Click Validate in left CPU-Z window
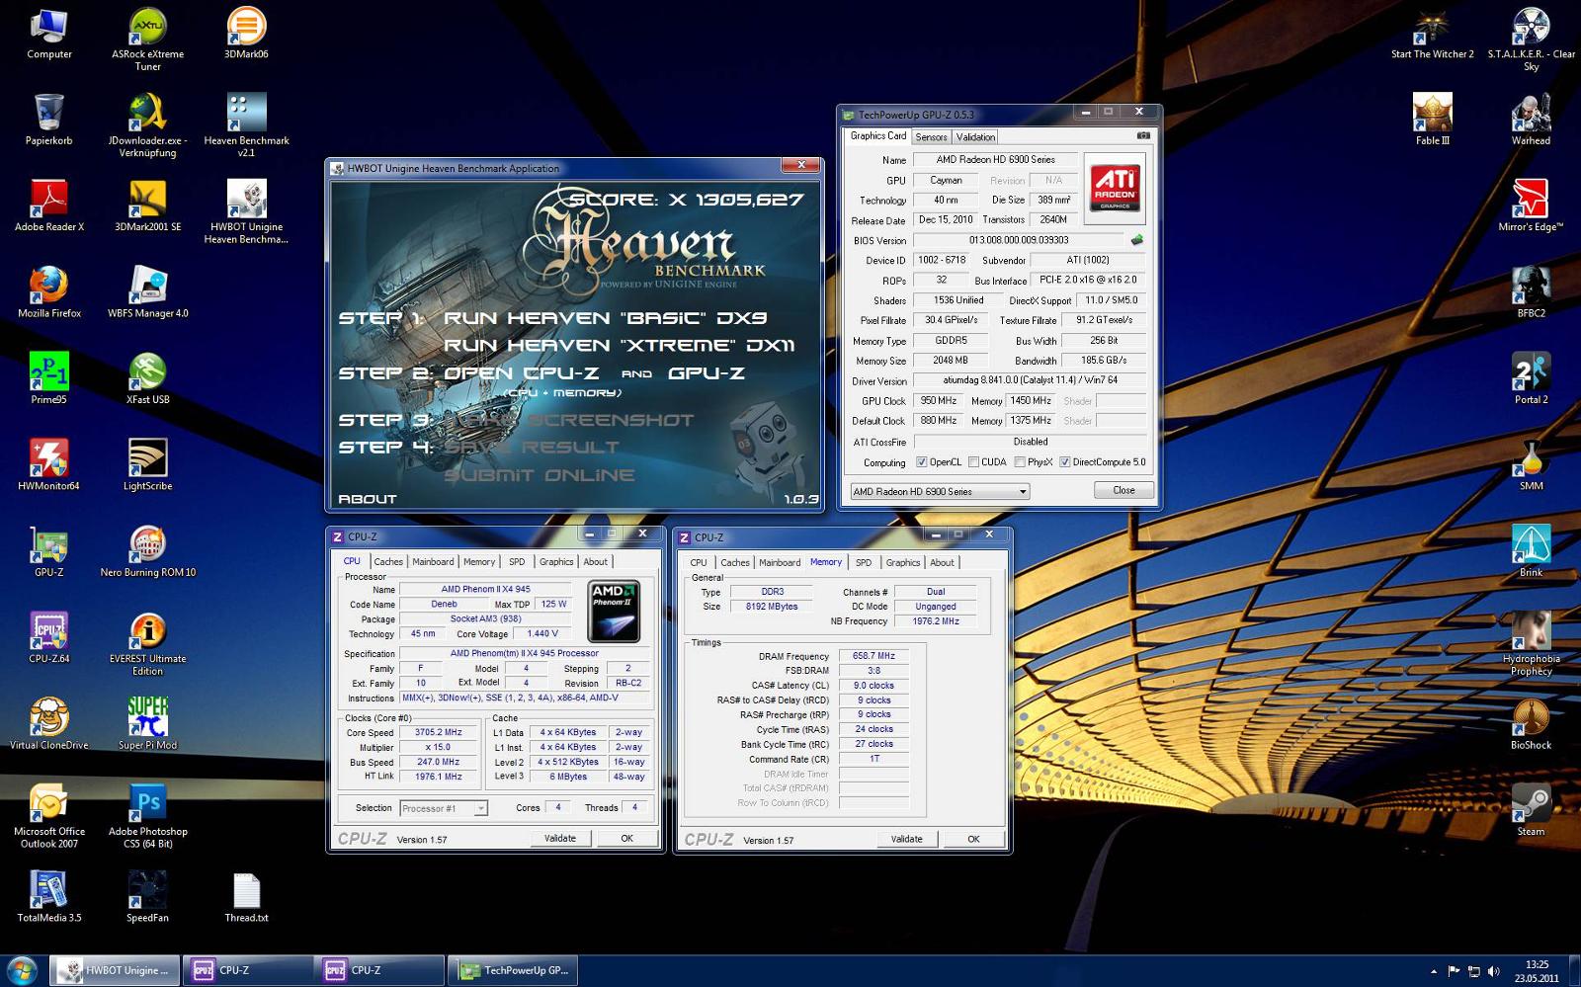Image resolution: width=1581 pixels, height=987 pixels. tap(559, 838)
